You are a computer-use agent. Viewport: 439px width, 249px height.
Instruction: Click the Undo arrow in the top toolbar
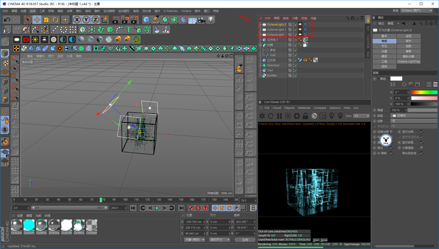pos(7,20)
